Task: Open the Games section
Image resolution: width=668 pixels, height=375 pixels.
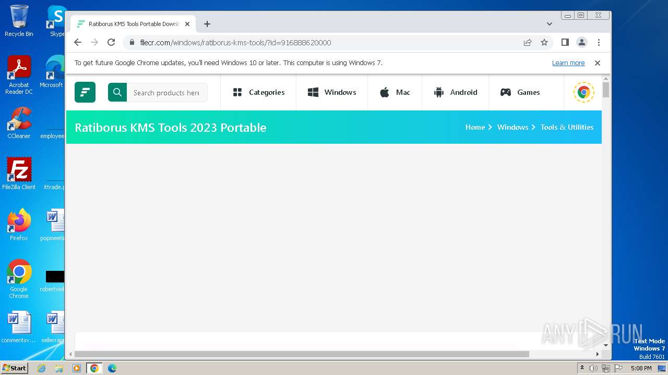Action: [520, 92]
